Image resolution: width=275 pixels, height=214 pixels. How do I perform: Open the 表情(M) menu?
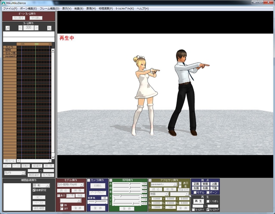[91, 9]
